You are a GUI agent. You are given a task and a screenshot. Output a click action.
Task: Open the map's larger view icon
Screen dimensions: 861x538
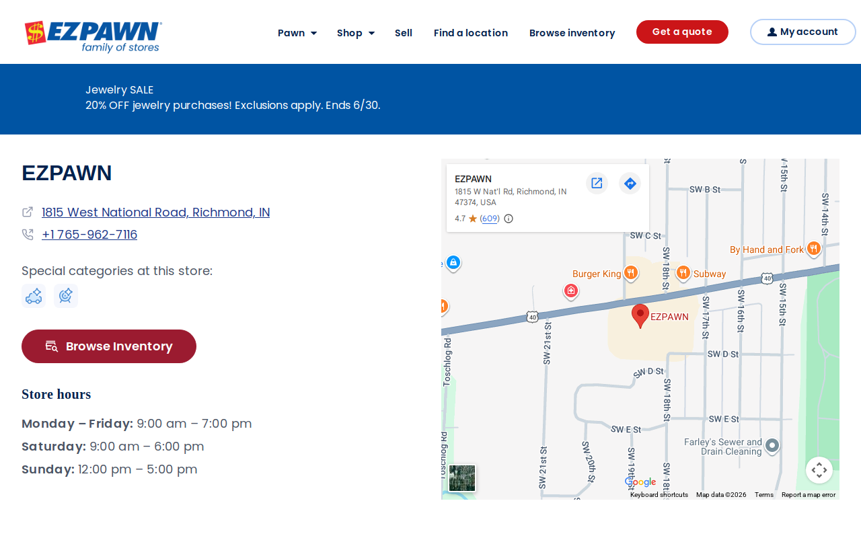coord(597,183)
